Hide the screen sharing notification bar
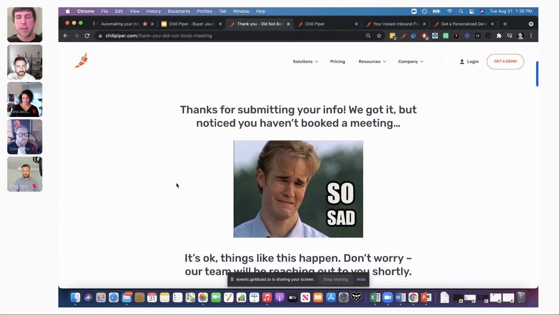Image resolution: width=560 pixels, height=315 pixels. coord(361,280)
